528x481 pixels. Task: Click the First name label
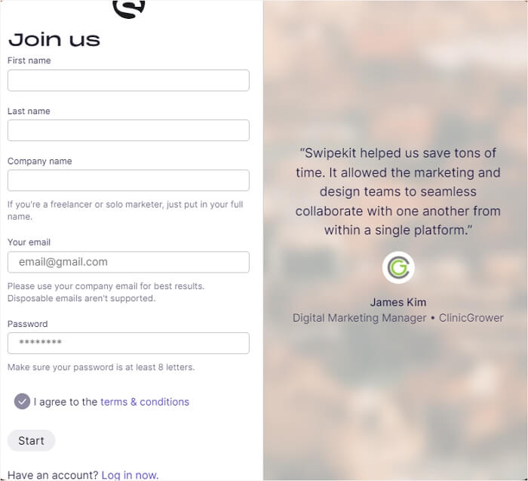[29, 60]
